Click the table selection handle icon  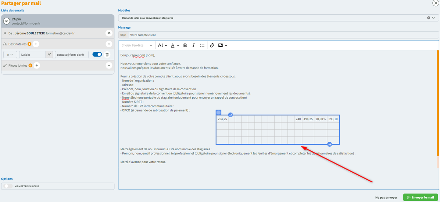coord(219,112)
